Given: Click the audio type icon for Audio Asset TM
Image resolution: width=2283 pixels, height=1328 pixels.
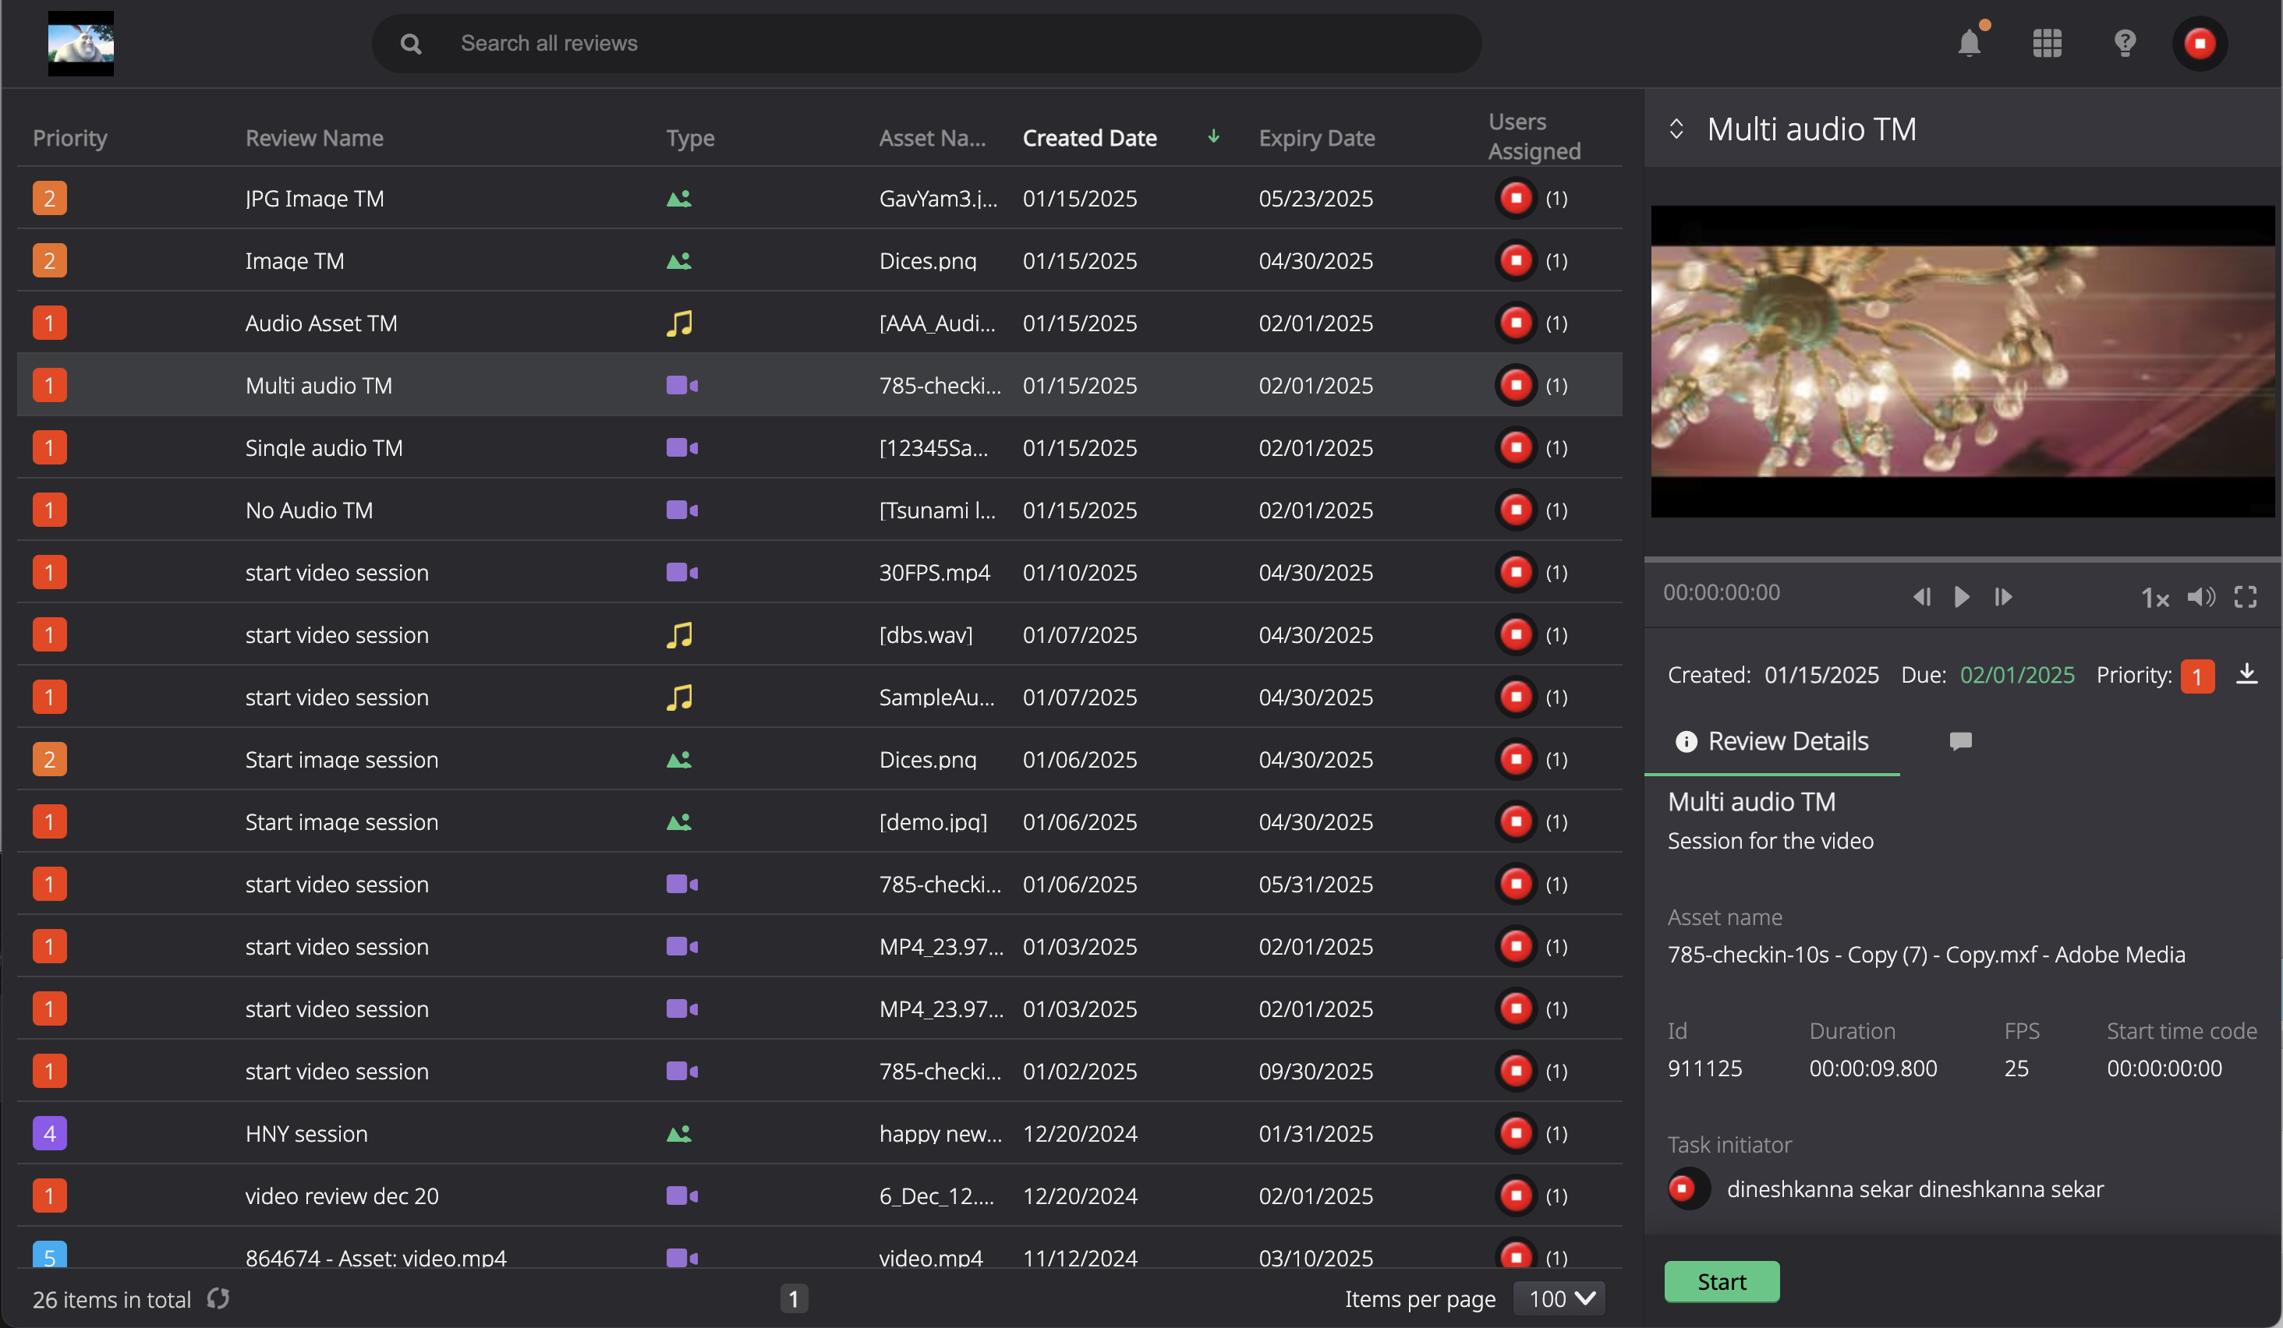Looking at the screenshot, I should 679,323.
